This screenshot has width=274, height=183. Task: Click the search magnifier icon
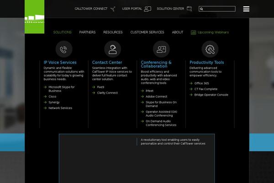tap(202, 9)
